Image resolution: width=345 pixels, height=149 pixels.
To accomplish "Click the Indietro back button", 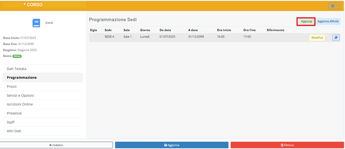I will pyautogui.click(x=56, y=145).
